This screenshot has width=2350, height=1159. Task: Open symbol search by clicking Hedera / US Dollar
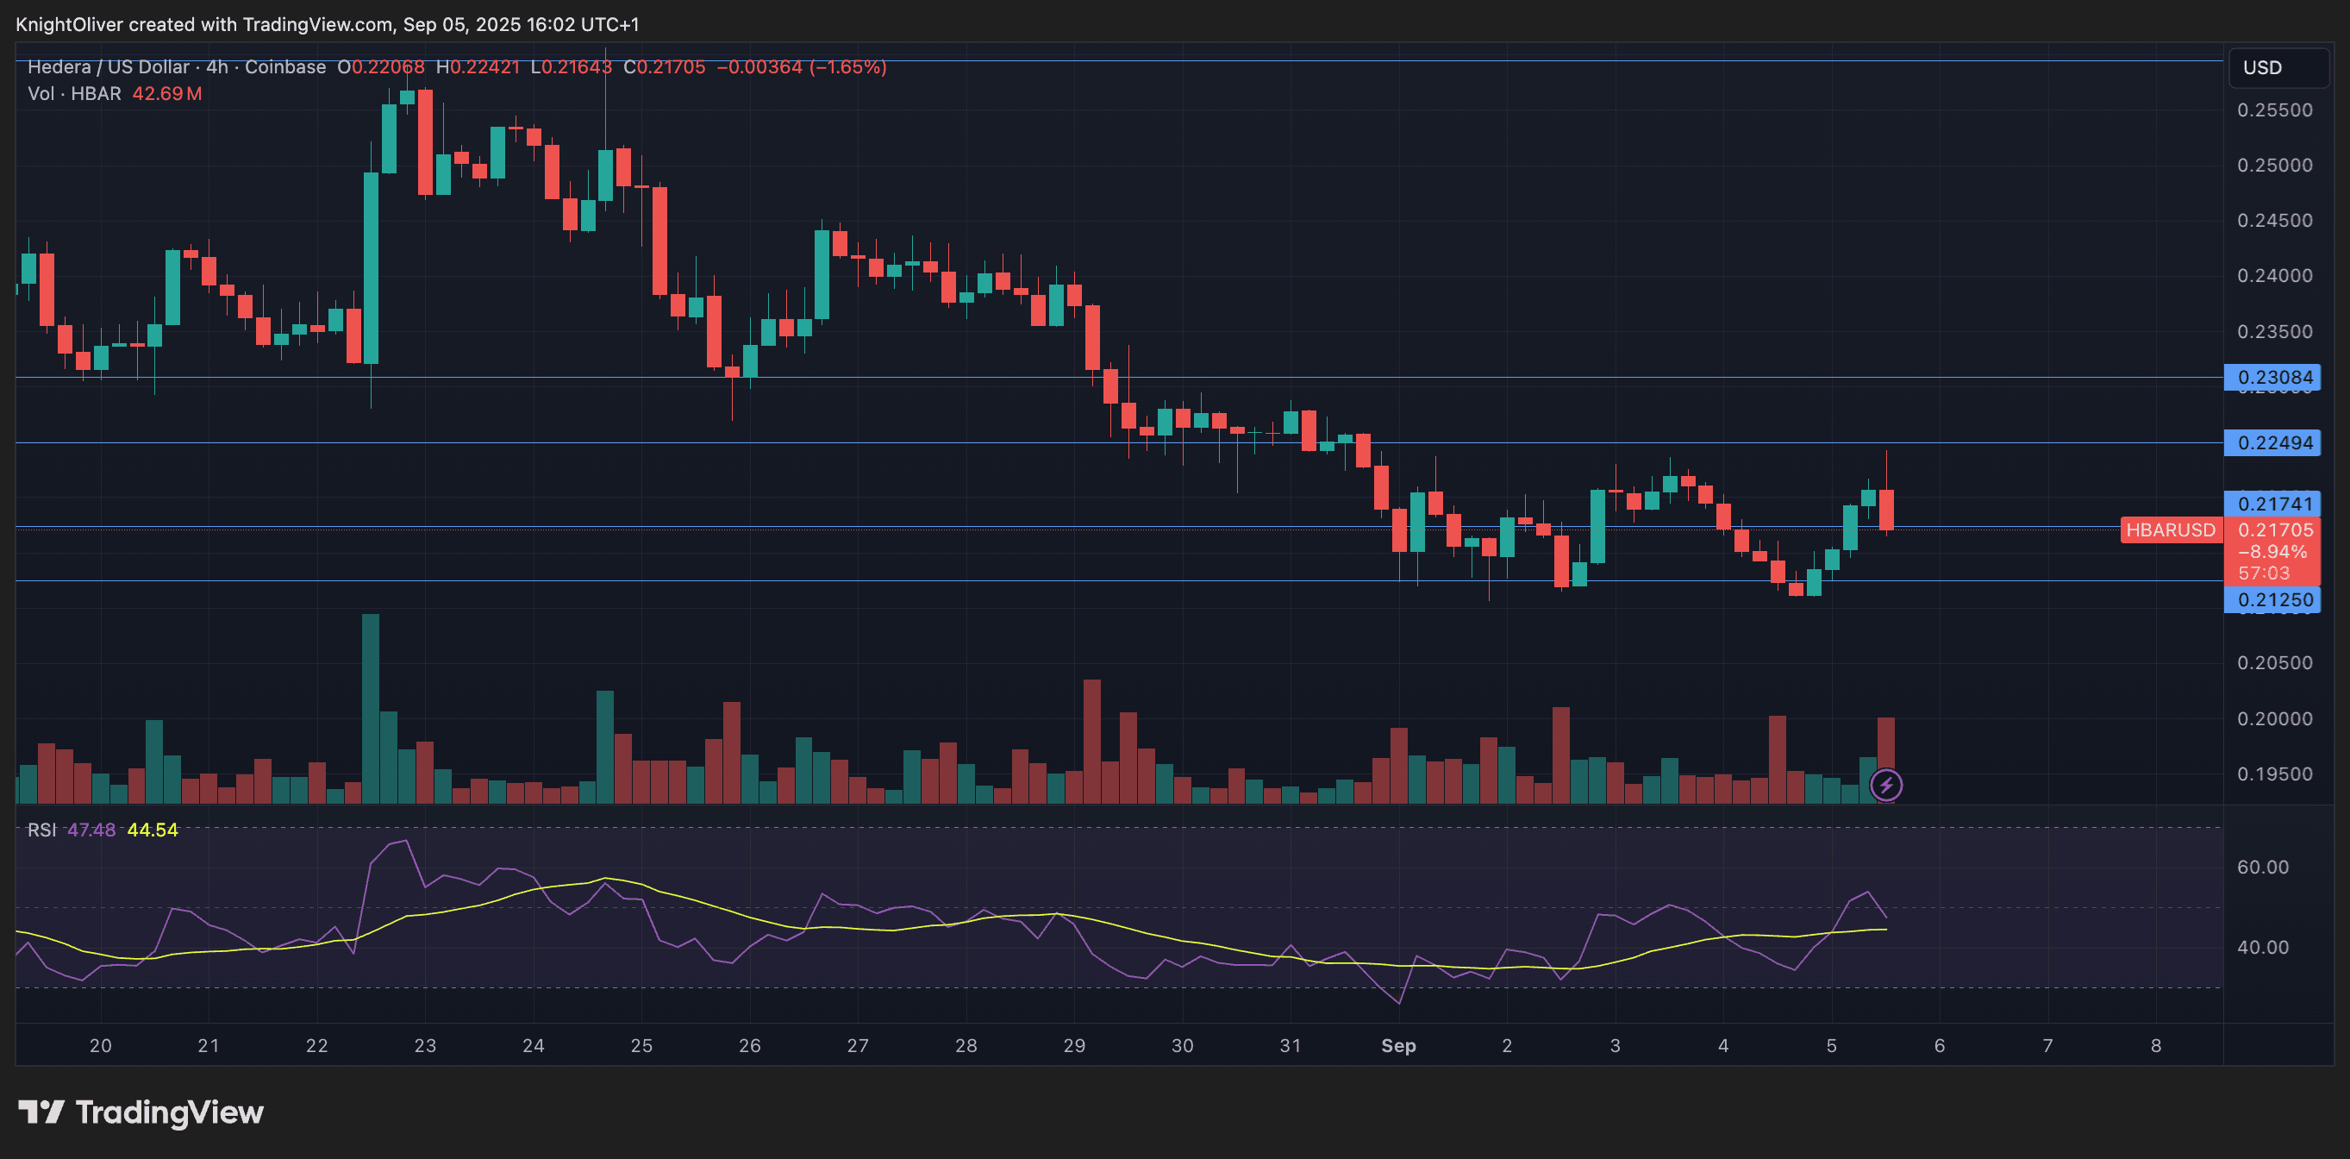[106, 66]
